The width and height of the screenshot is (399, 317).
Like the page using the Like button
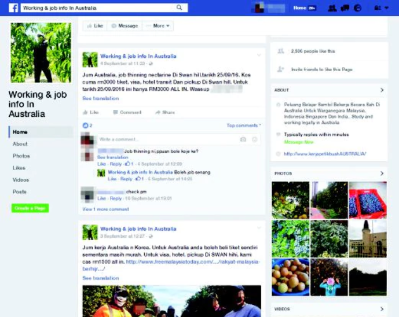pos(95,25)
